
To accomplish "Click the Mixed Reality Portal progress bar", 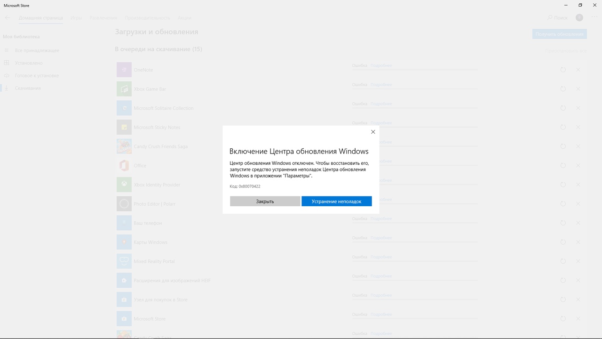I will 415,261.
